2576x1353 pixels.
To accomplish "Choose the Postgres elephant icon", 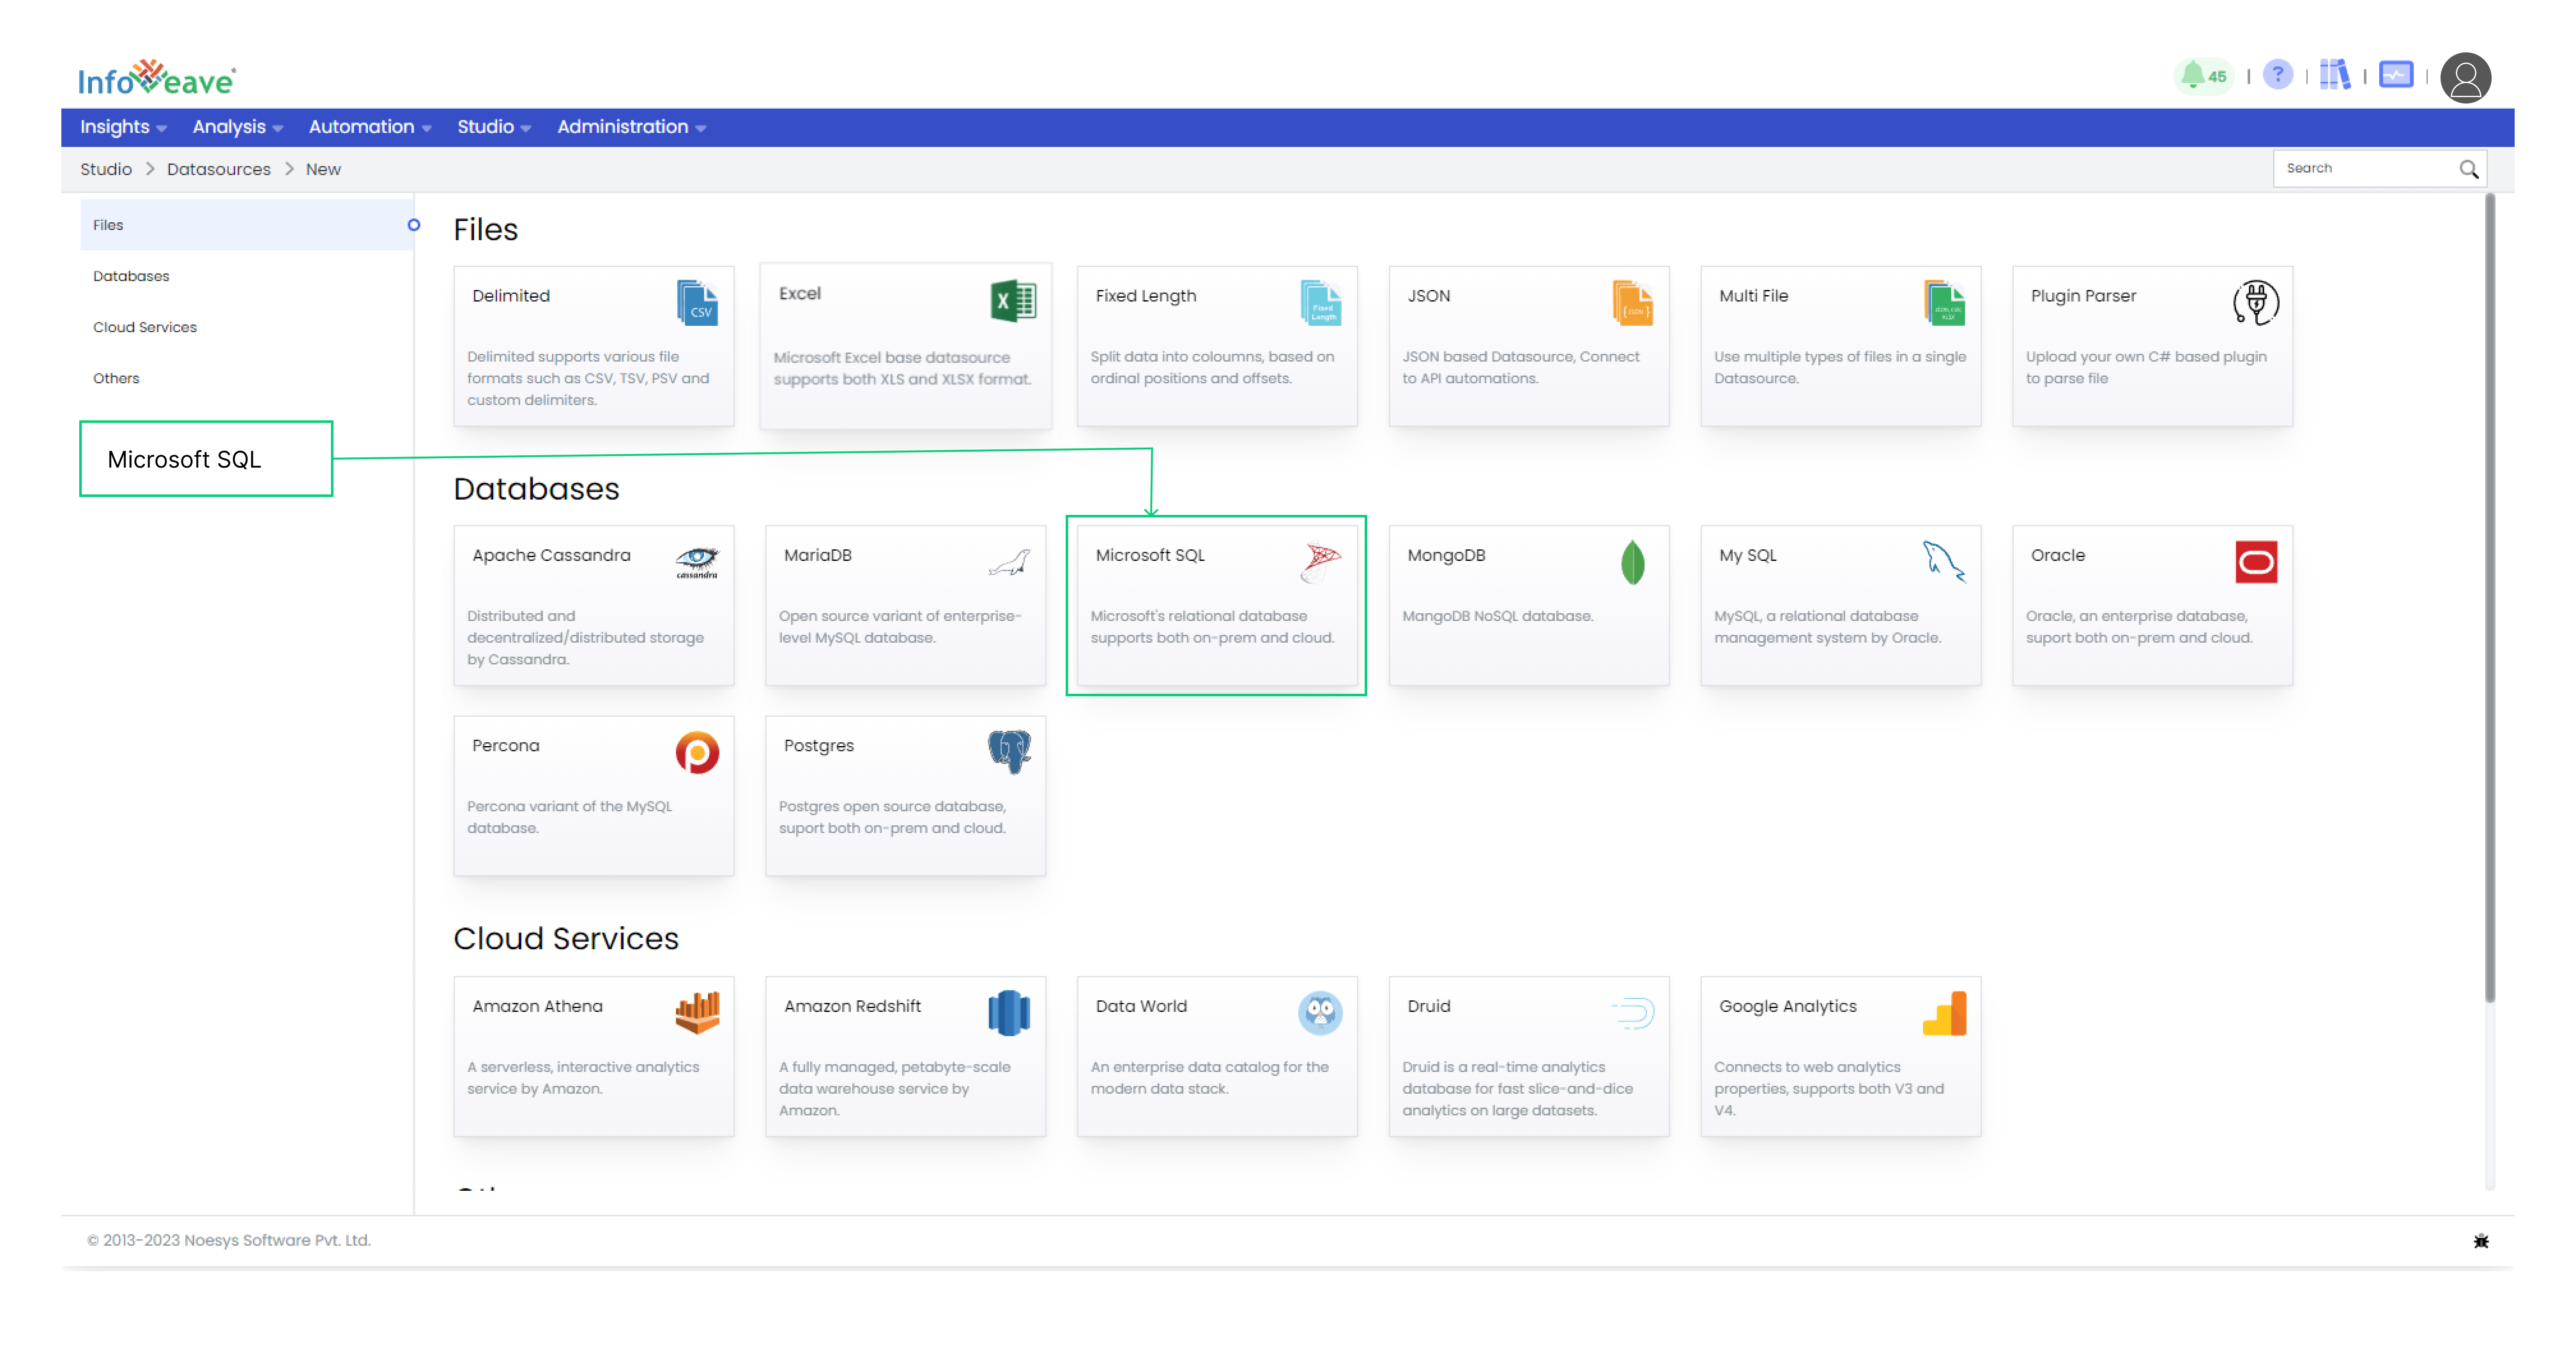I will pyautogui.click(x=1009, y=752).
